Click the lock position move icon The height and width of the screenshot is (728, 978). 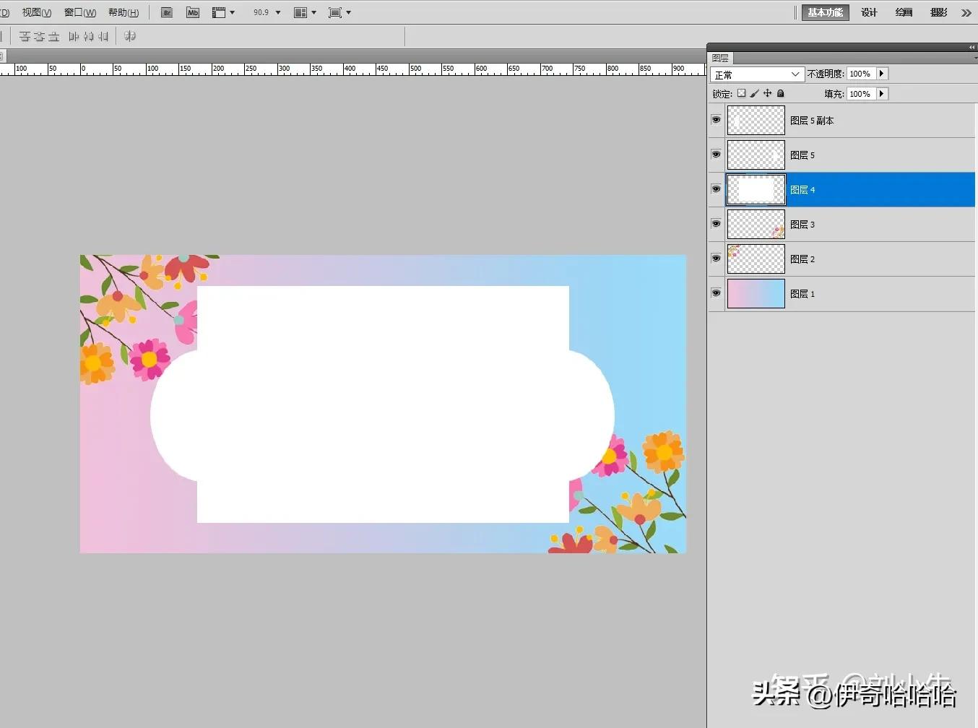(767, 93)
